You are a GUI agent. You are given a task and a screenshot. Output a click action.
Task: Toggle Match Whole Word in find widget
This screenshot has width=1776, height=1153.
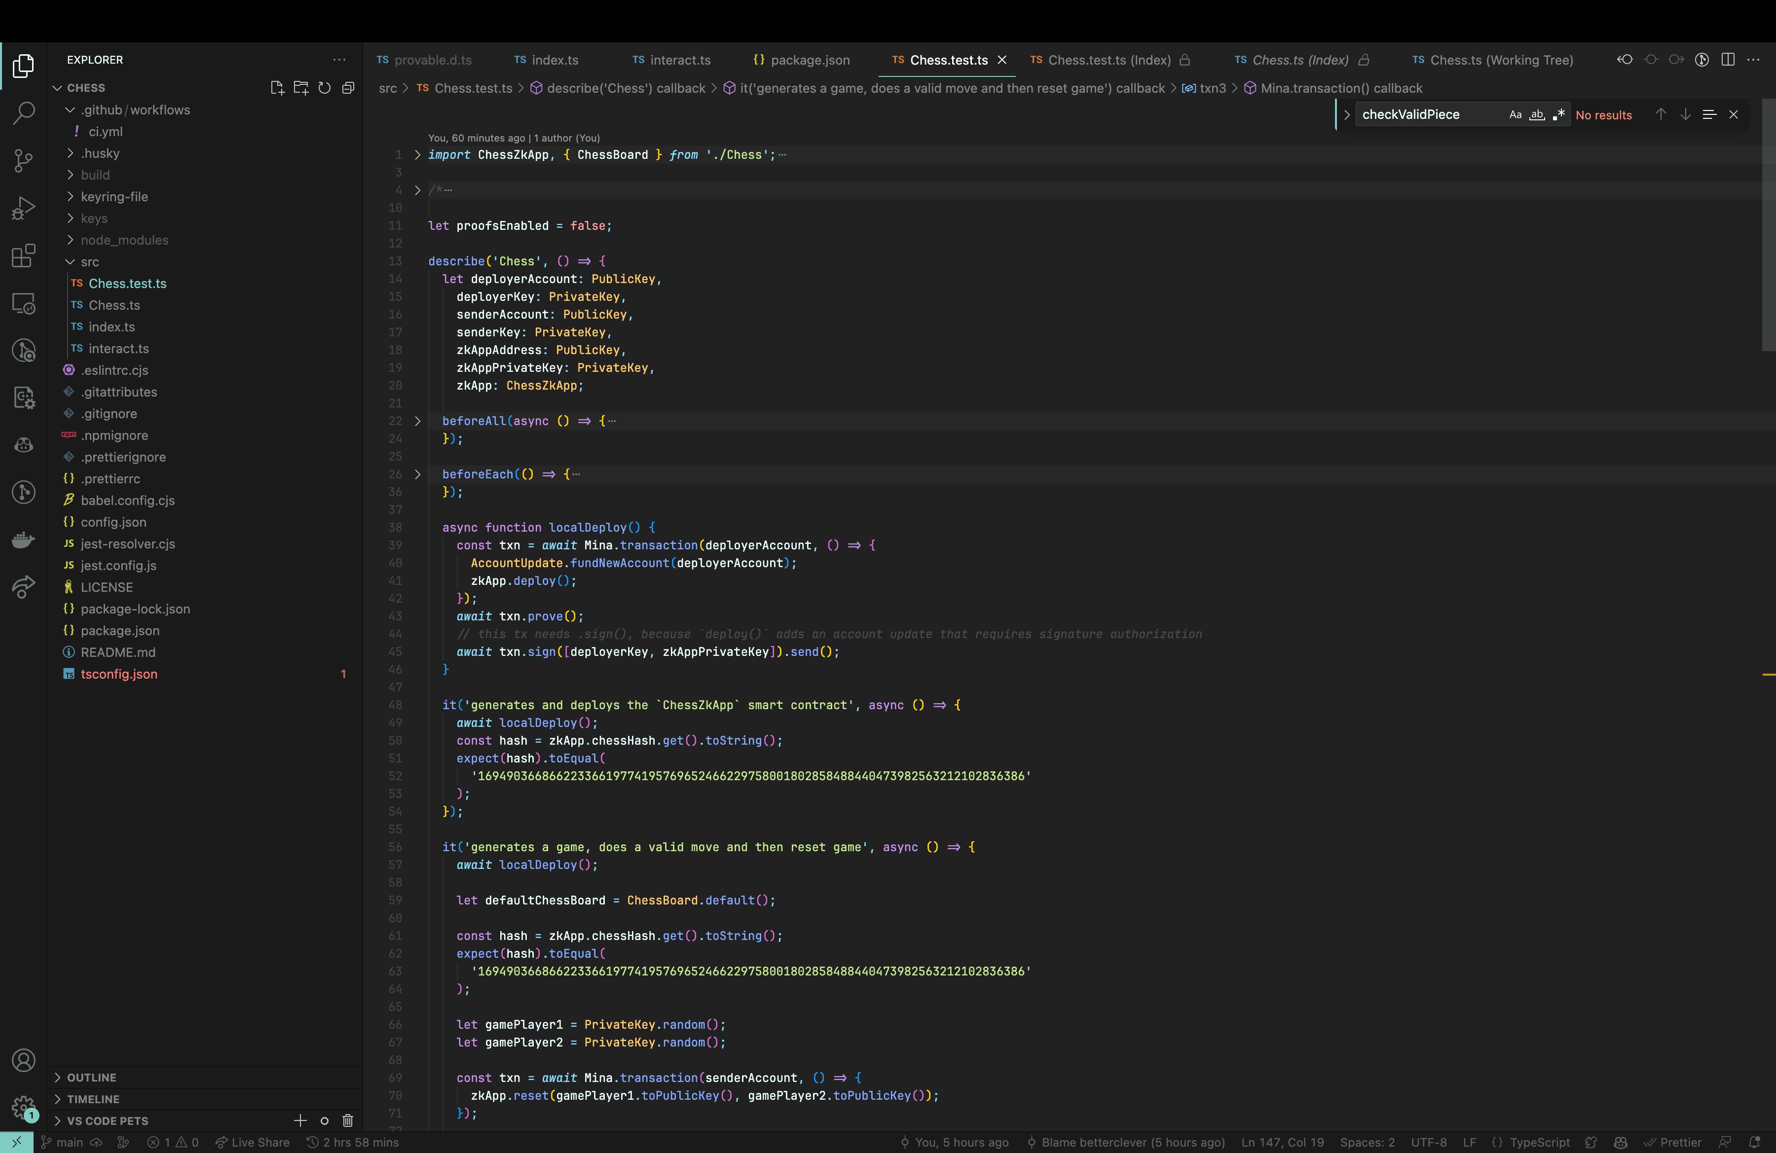(x=1536, y=114)
